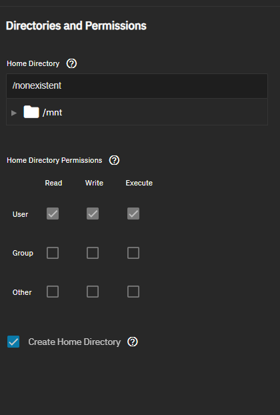Enable Other Read permission

53,292
